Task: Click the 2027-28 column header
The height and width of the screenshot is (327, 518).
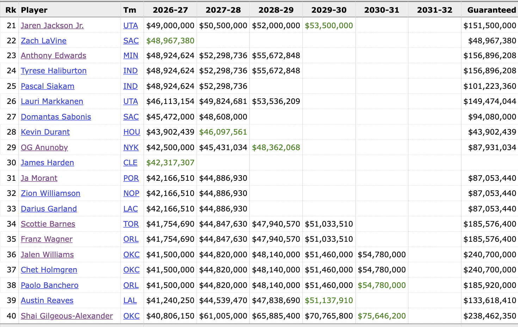Action: pos(223,10)
